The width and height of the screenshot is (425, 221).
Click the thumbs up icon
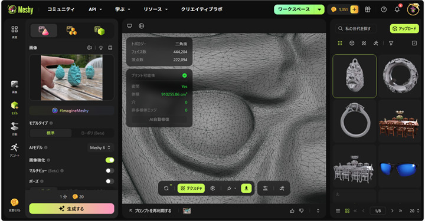[x=292, y=211]
